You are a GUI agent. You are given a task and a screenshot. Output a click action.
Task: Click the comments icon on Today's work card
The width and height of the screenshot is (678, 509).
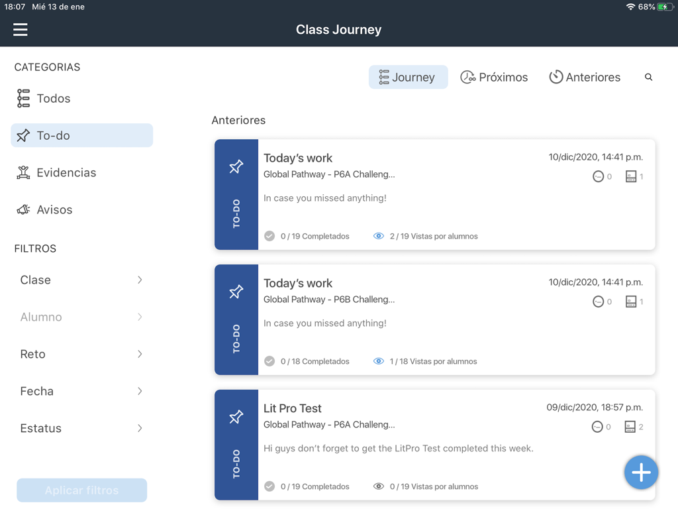point(598,176)
